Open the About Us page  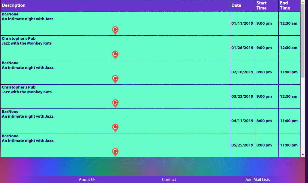pos(87,179)
